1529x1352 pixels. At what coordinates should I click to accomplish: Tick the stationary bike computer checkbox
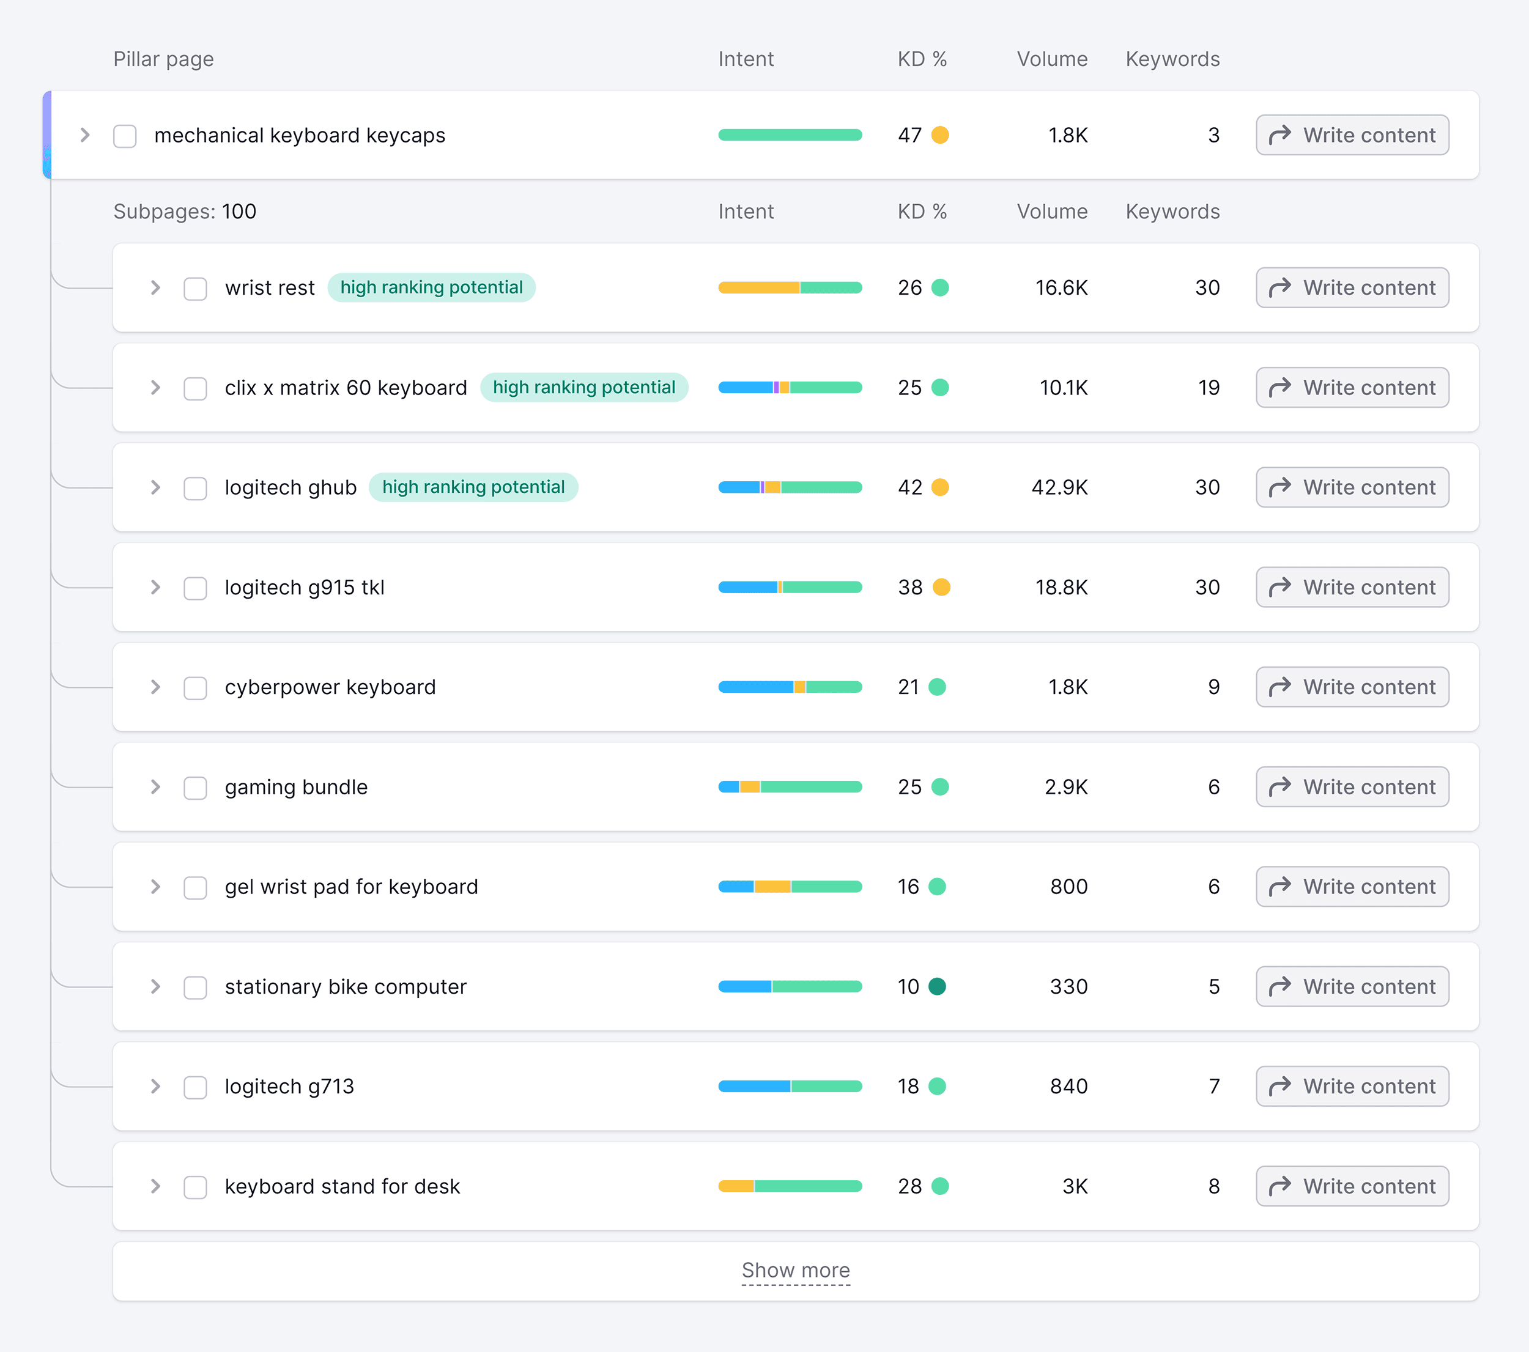(195, 987)
